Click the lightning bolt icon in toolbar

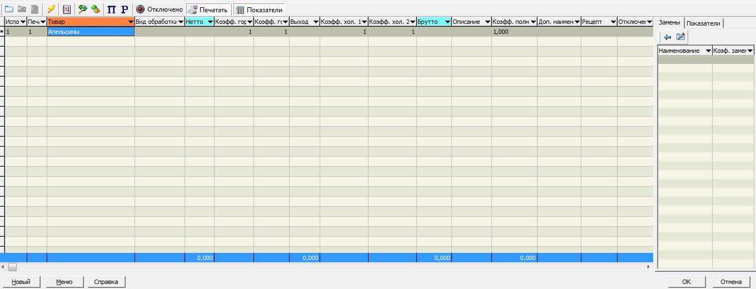point(51,9)
